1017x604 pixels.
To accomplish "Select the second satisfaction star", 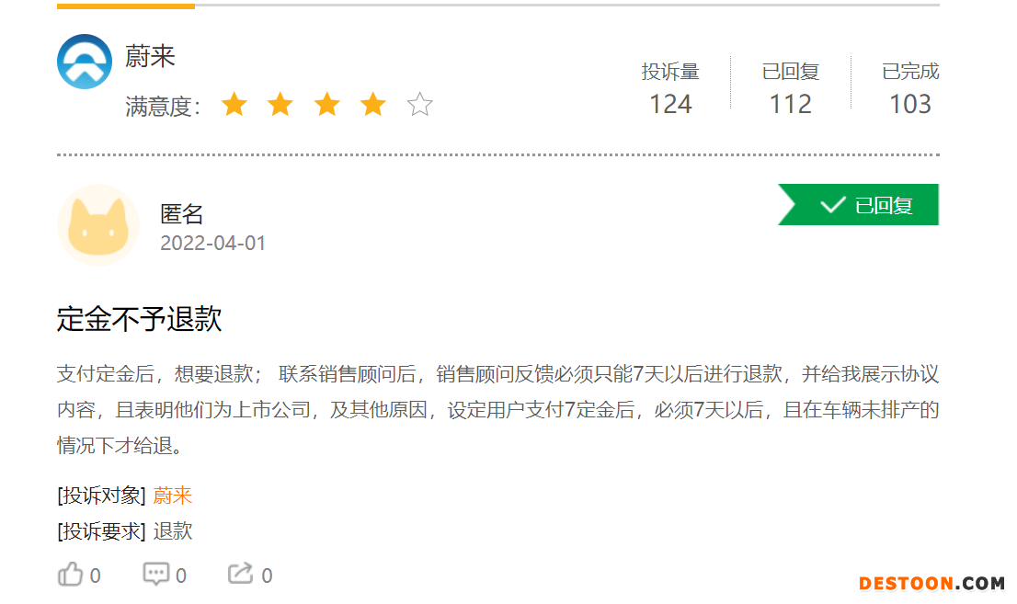I will 280,105.
